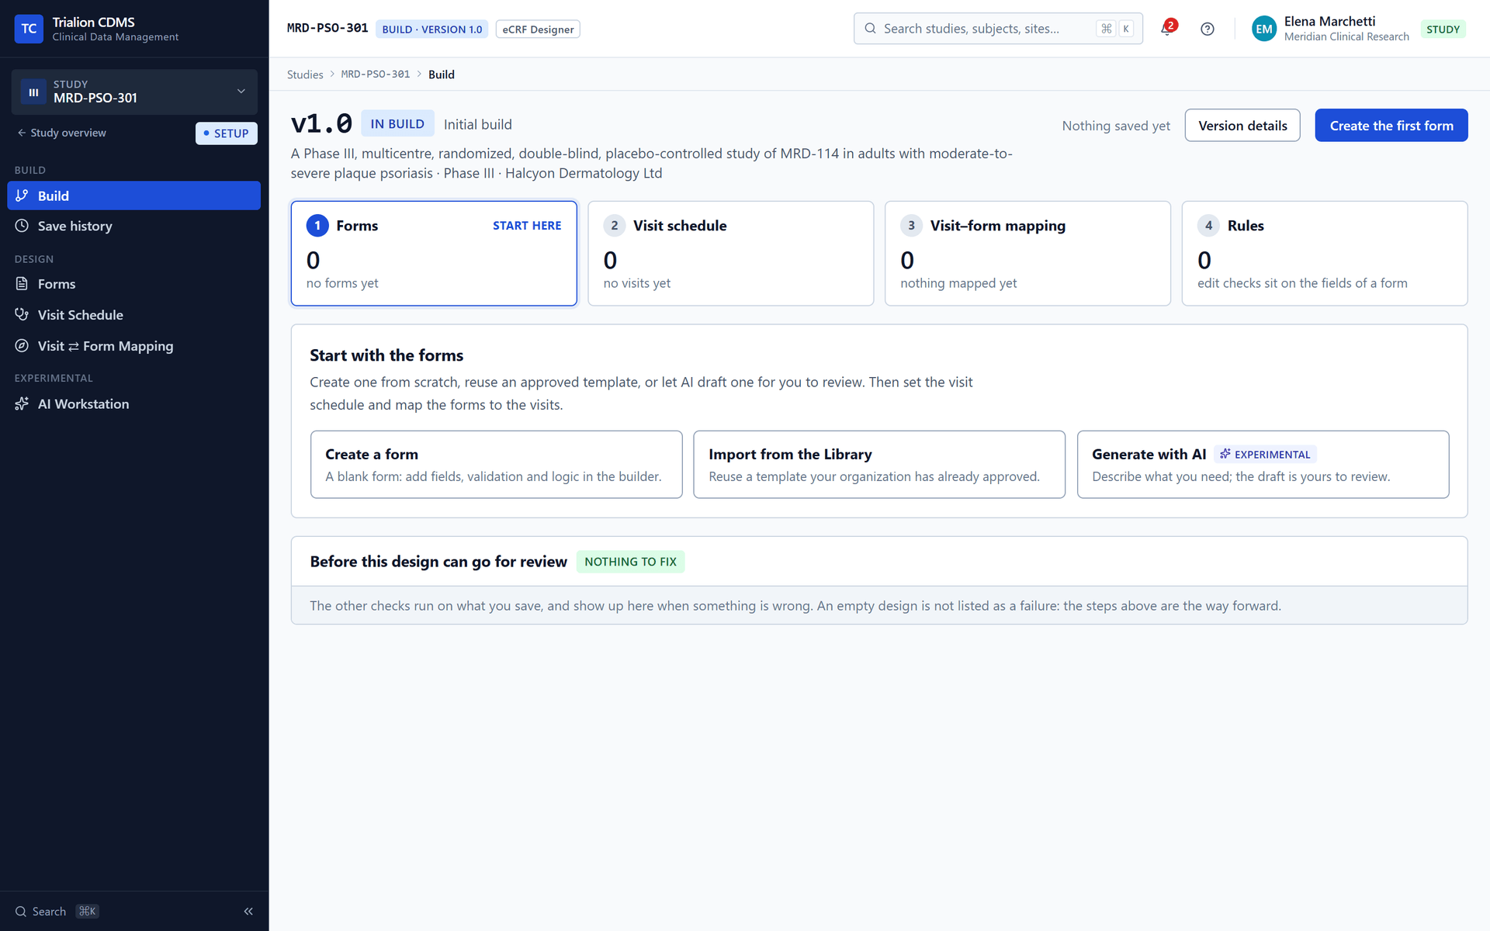Click the START HERE label on Forms card
This screenshot has height=931, width=1490.
(527, 226)
